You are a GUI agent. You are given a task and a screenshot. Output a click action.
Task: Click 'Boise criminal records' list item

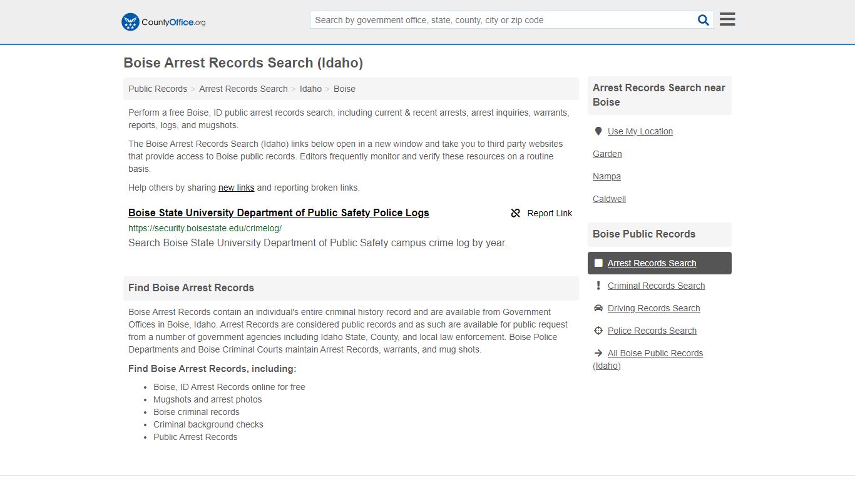click(x=196, y=412)
